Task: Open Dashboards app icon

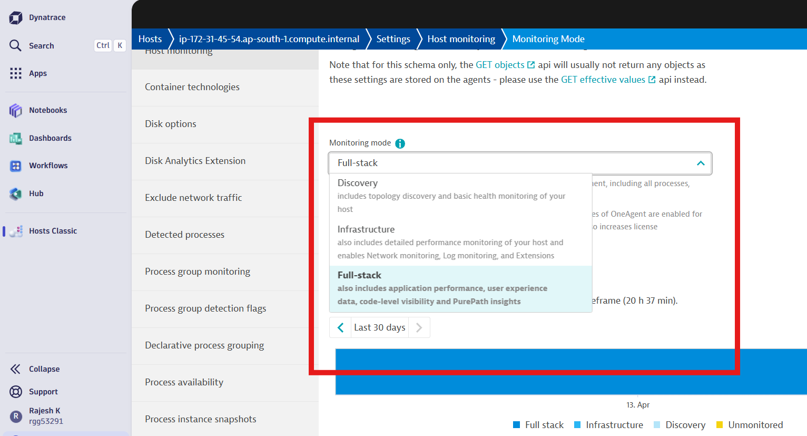Action: click(16, 138)
